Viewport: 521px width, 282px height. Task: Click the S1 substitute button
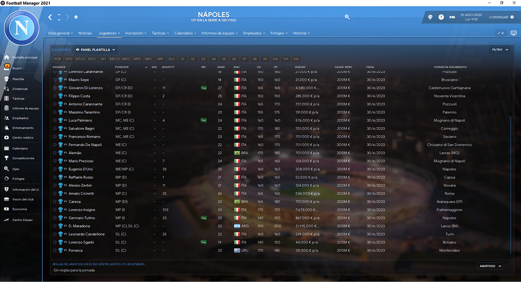[183, 59]
